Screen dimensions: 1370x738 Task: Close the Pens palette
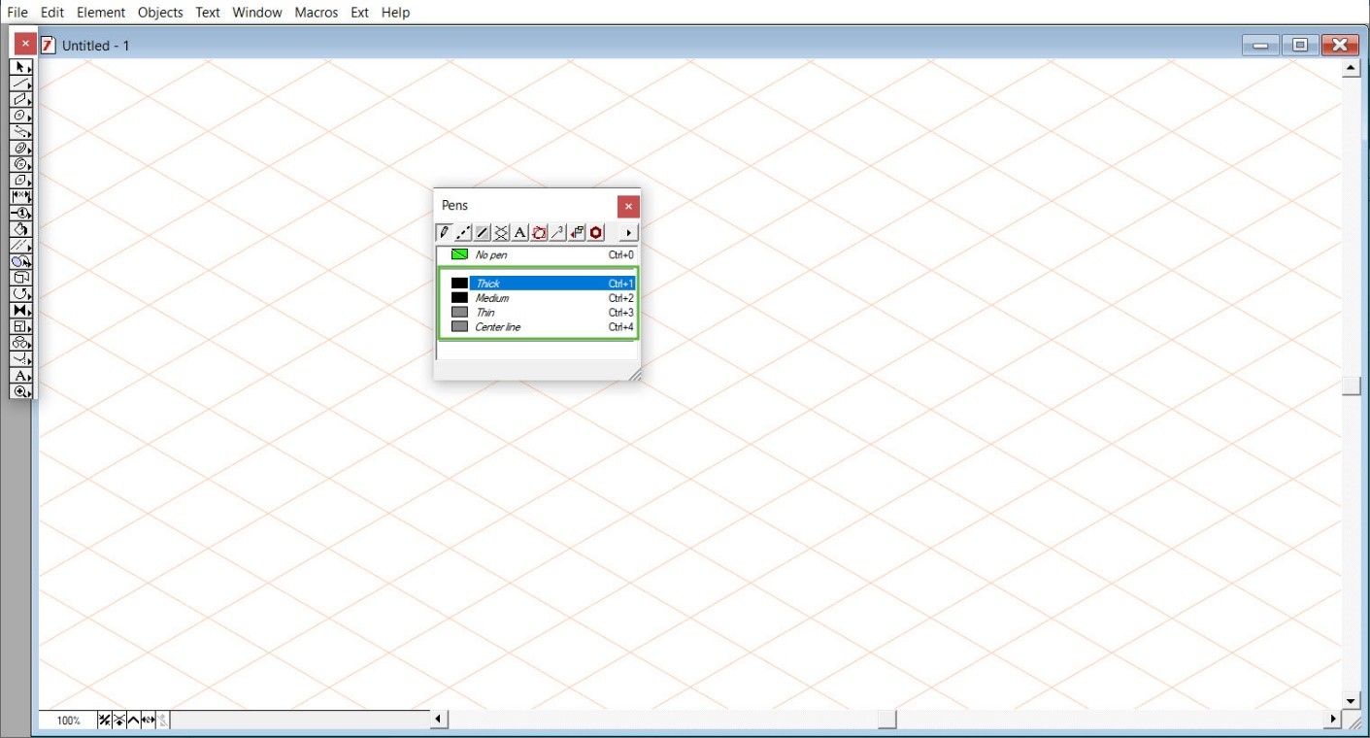(x=628, y=206)
